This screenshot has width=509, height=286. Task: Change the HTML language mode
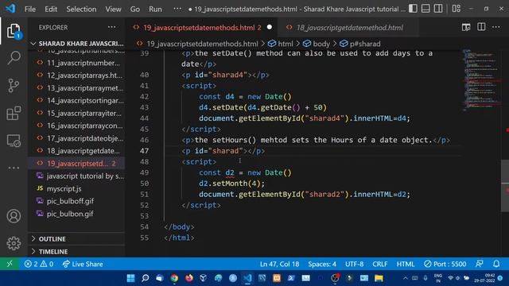[x=406, y=264]
